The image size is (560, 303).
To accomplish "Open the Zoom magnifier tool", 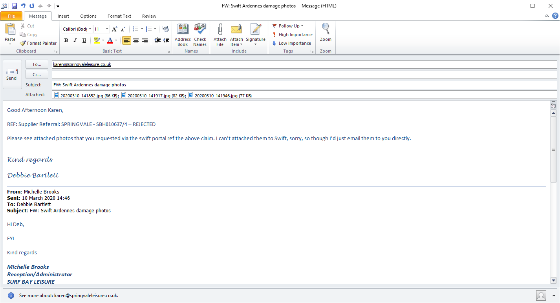I will [326, 30].
